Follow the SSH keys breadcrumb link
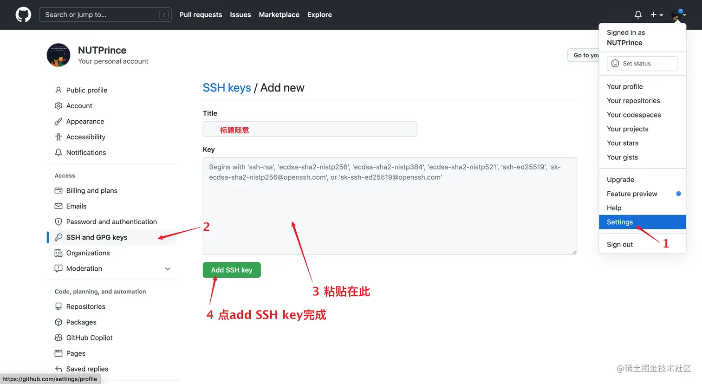Screen dimensions: 702x384 [x=227, y=88]
